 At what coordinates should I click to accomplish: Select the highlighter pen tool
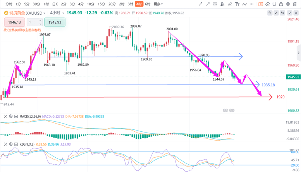pyautogui.click(x=230, y=4)
